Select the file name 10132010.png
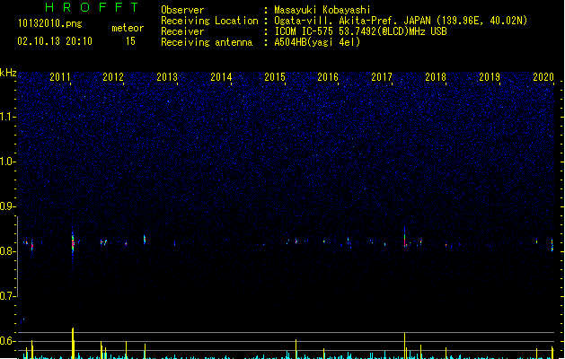565x359 pixels. coord(50,23)
